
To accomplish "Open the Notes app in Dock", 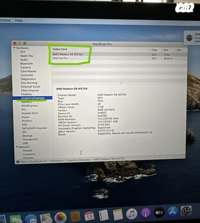I will click(118, 214).
